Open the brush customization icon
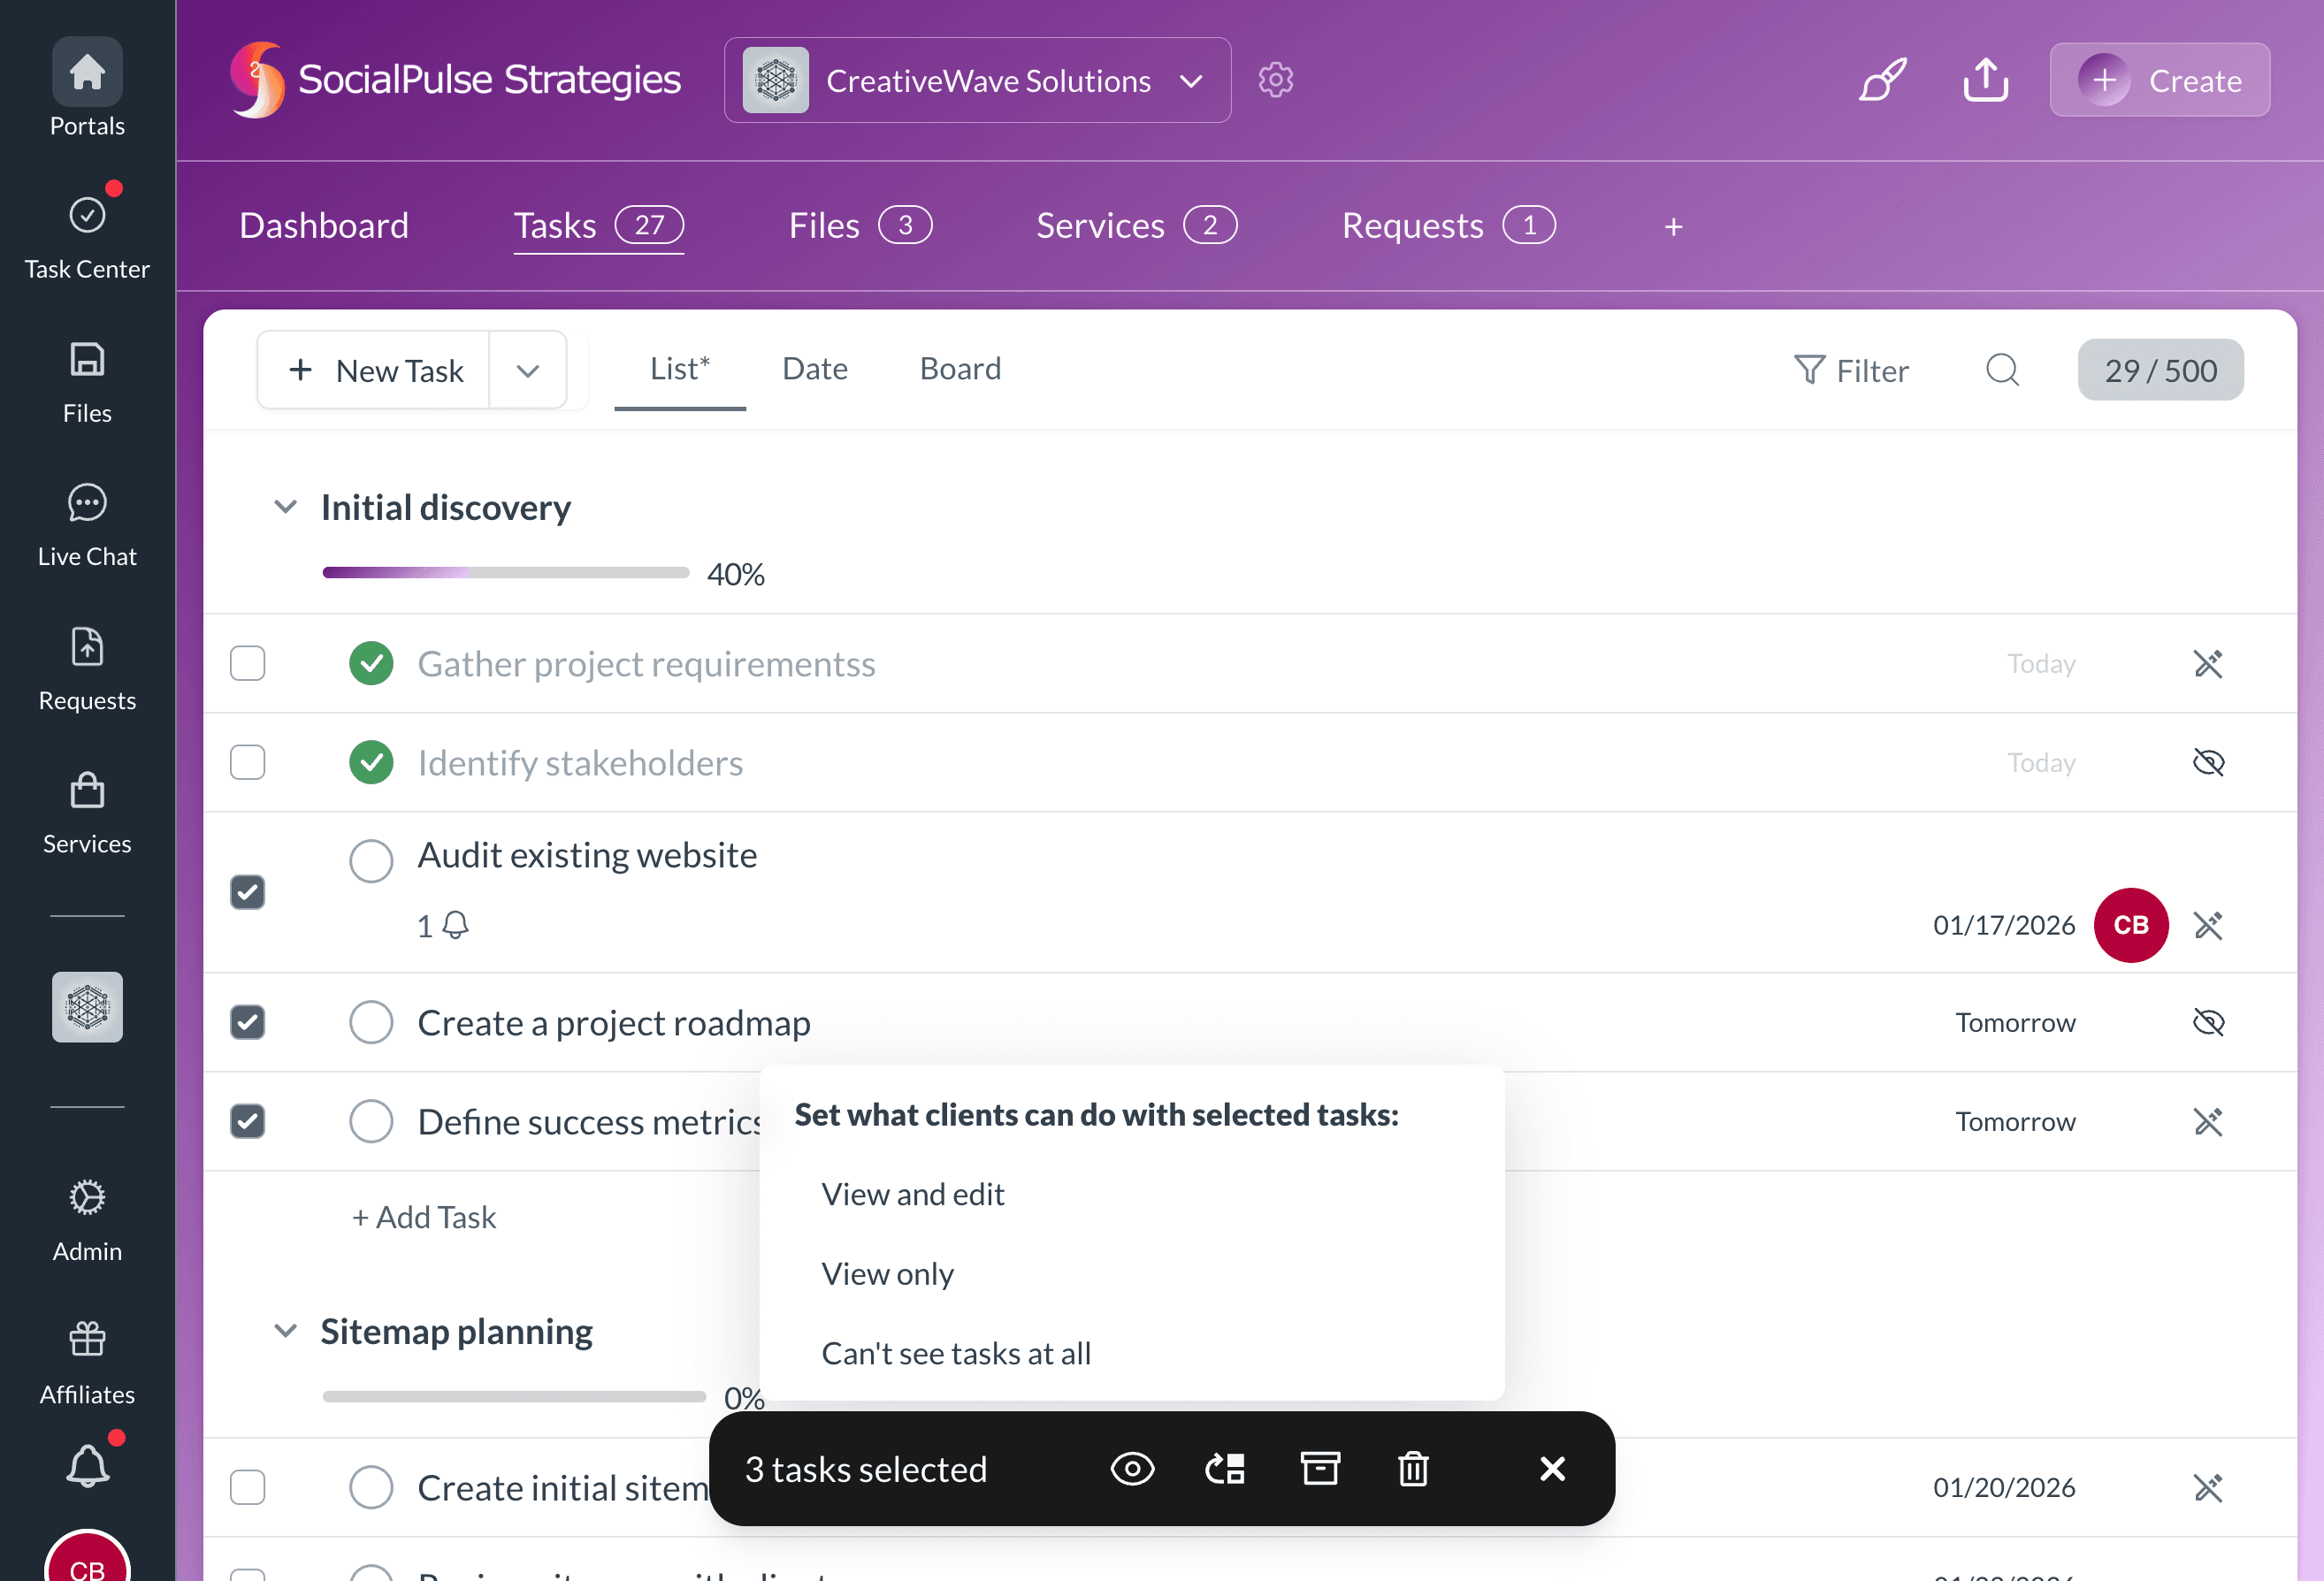 tap(1882, 80)
